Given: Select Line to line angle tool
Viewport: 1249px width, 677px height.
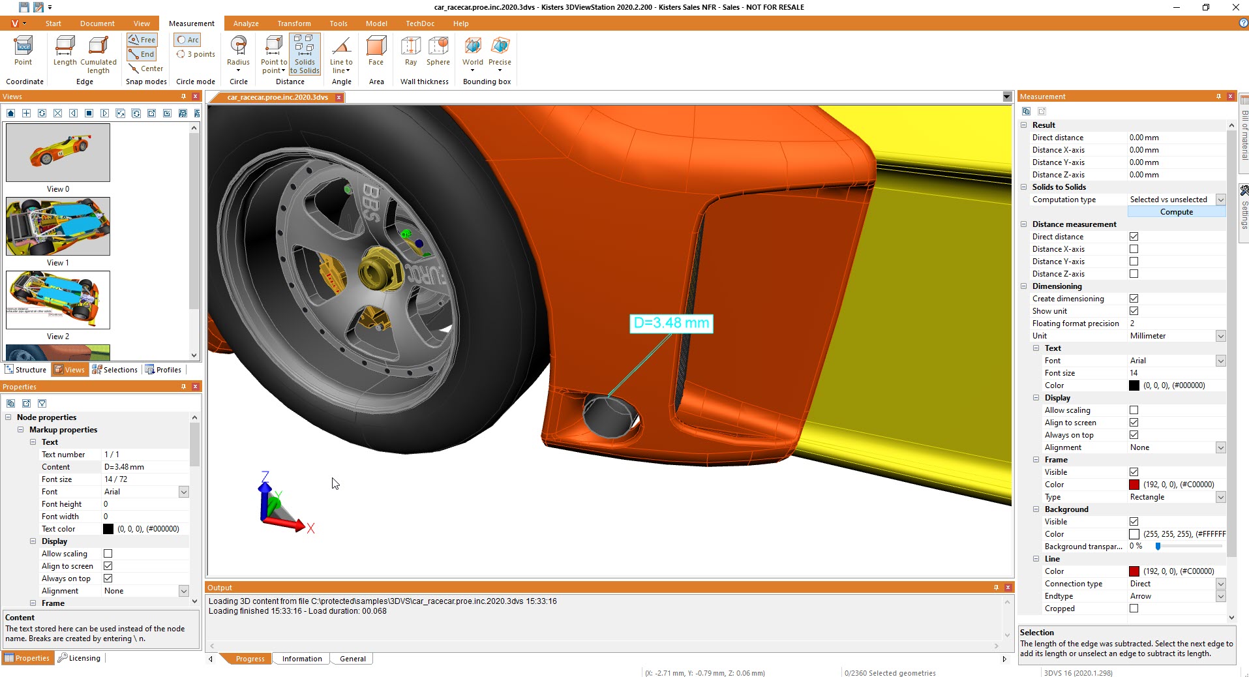Looking at the screenshot, I should pyautogui.click(x=341, y=55).
